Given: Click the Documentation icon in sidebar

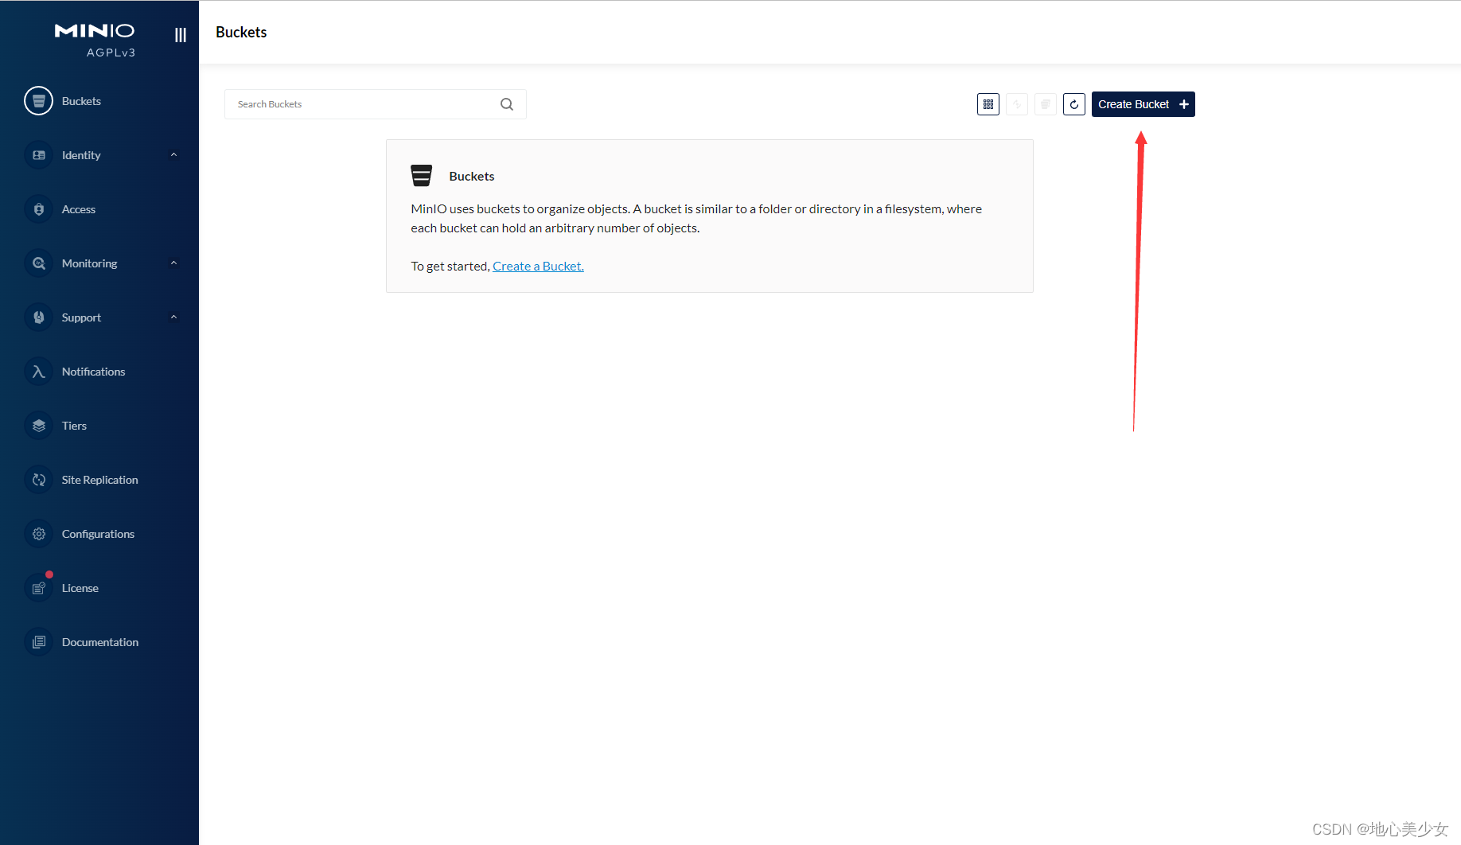Looking at the screenshot, I should 38,642.
